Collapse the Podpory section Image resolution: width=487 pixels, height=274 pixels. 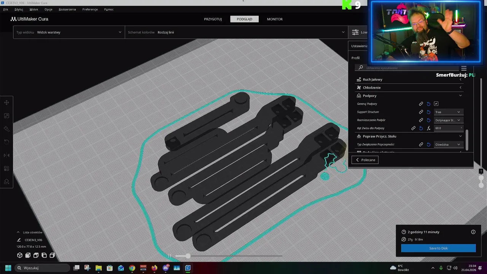409,96
